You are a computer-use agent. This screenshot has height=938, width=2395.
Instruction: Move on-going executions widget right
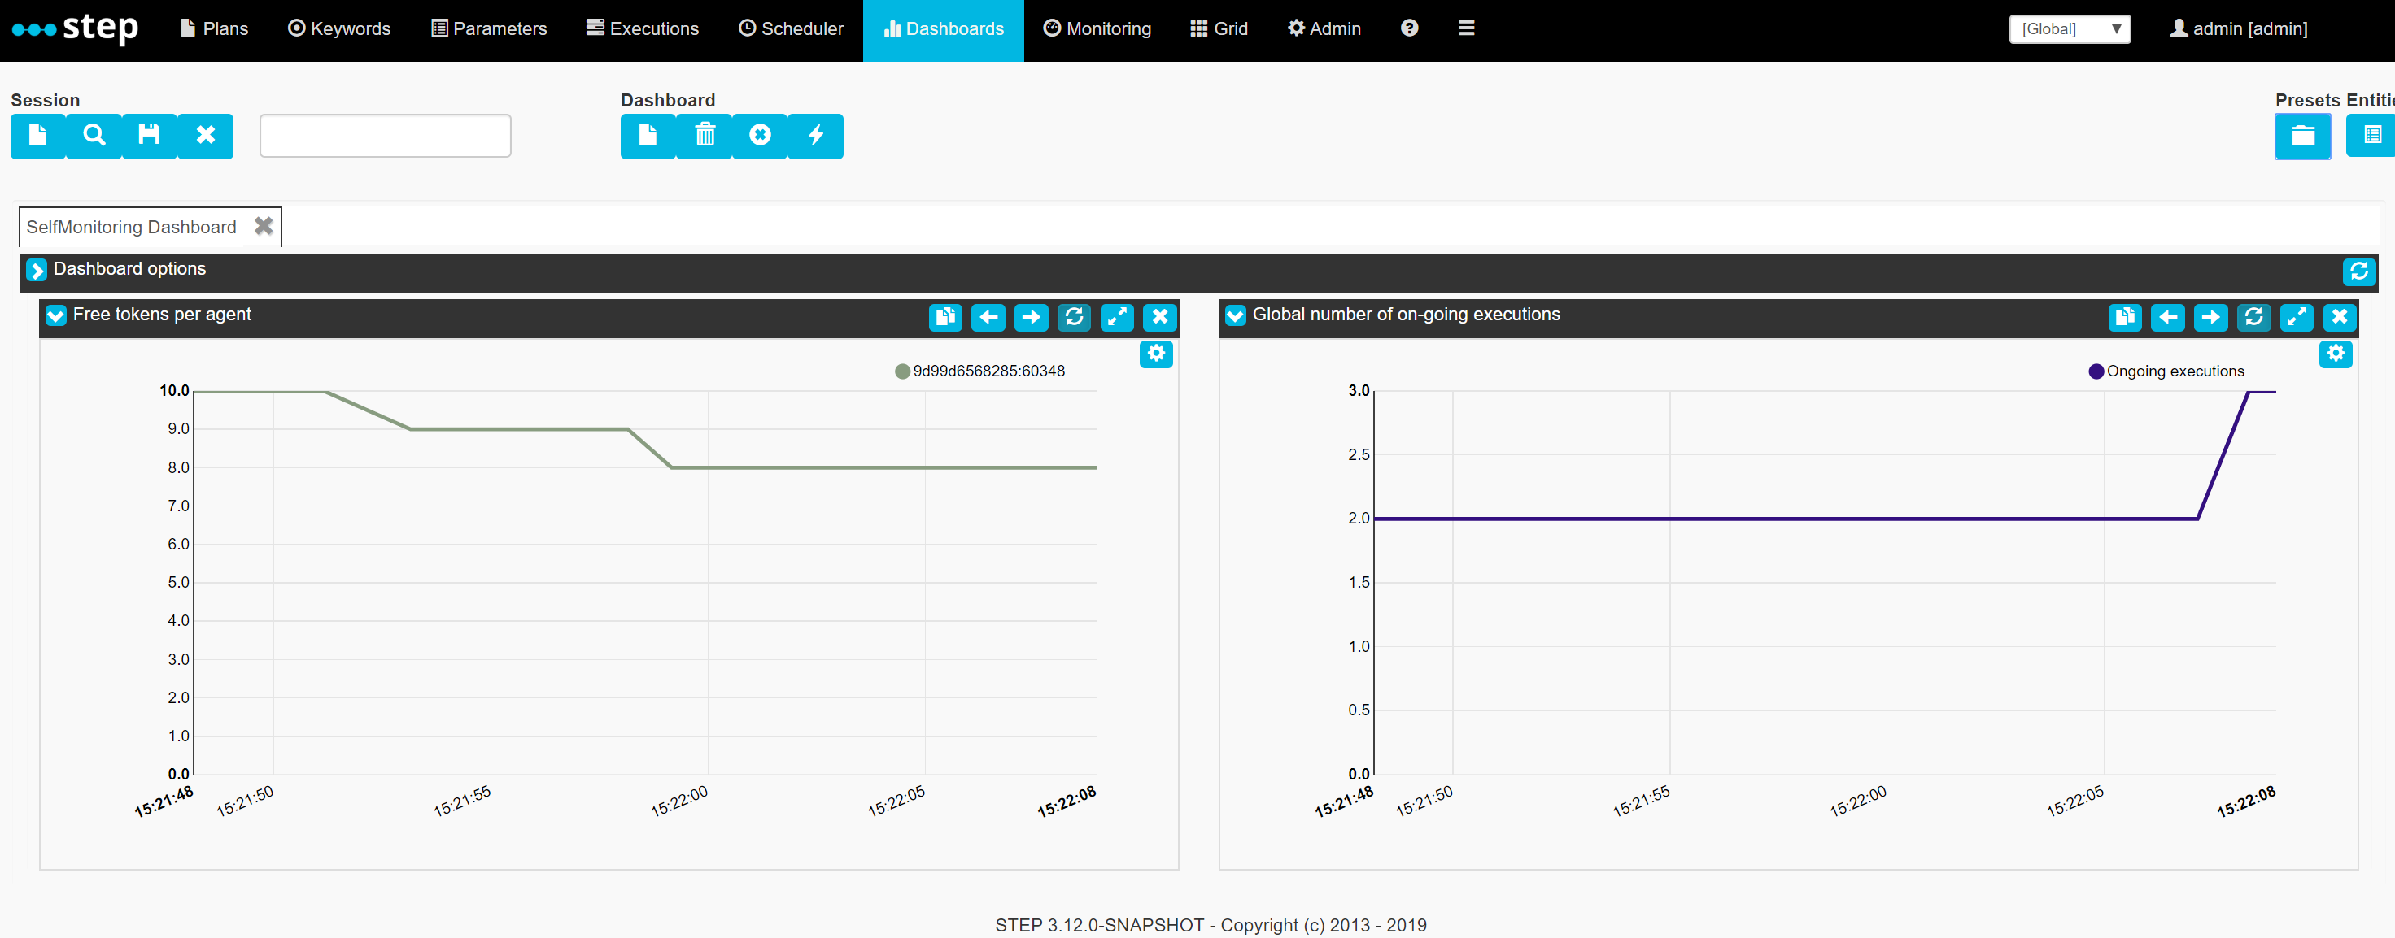pyautogui.click(x=2210, y=317)
